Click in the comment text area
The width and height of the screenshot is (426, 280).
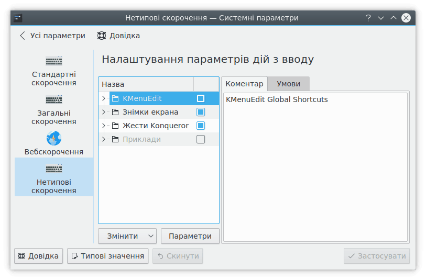[315, 167]
